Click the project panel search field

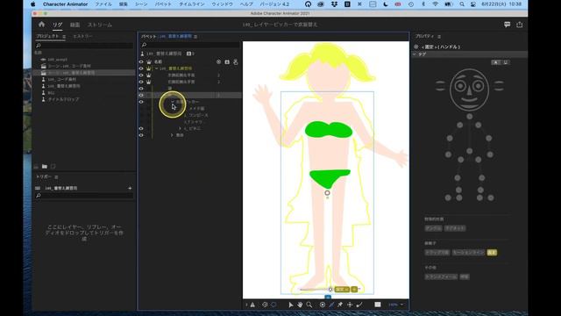pos(84,46)
